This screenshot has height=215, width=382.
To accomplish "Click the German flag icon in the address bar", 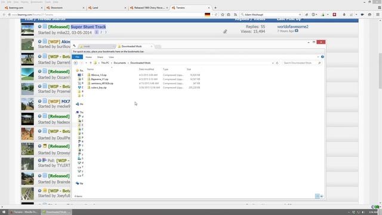I will point(207,14).
